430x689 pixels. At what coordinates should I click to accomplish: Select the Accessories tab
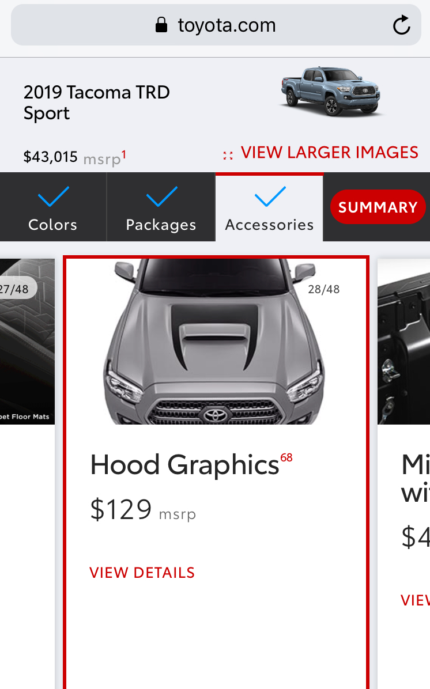(x=269, y=207)
